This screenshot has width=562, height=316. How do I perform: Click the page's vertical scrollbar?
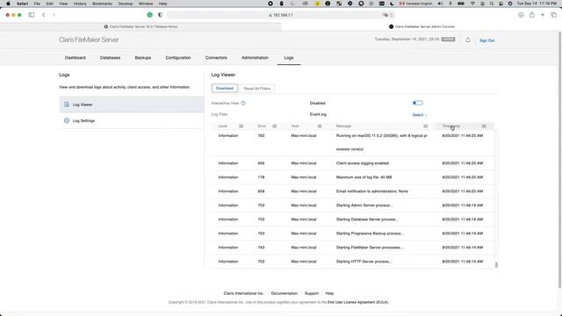(x=559, y=160)
